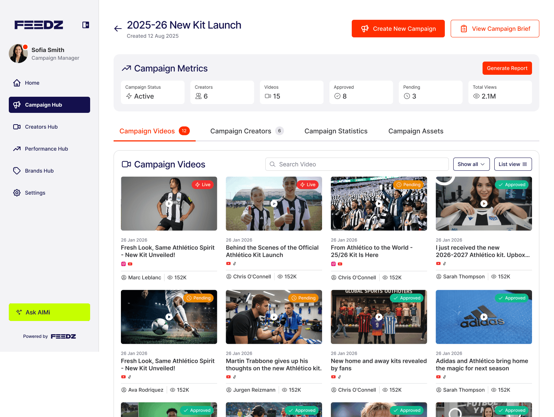Viewport: 554px width, 417px height.
Task: Open Settings via the gear icon
Action: click(17, 193)
